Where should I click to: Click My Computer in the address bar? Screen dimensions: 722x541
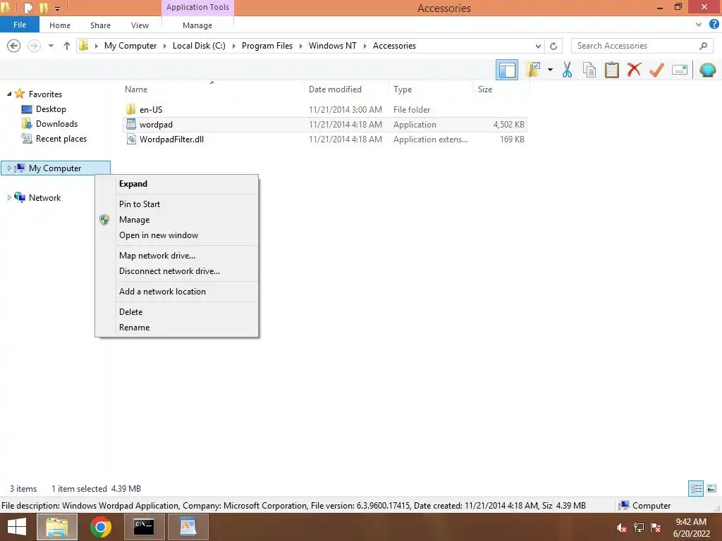130,46
